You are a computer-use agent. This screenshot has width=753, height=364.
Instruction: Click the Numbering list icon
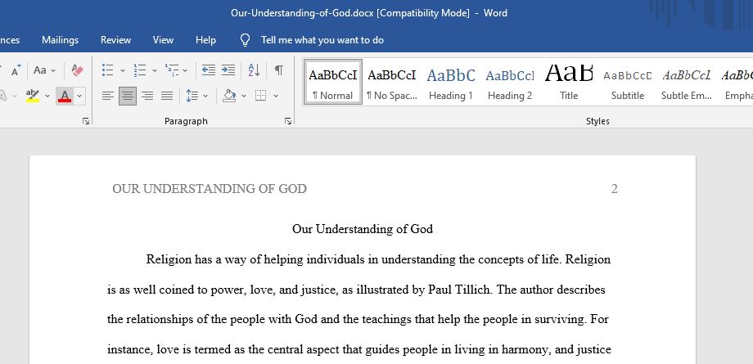[x=140, y=70]
